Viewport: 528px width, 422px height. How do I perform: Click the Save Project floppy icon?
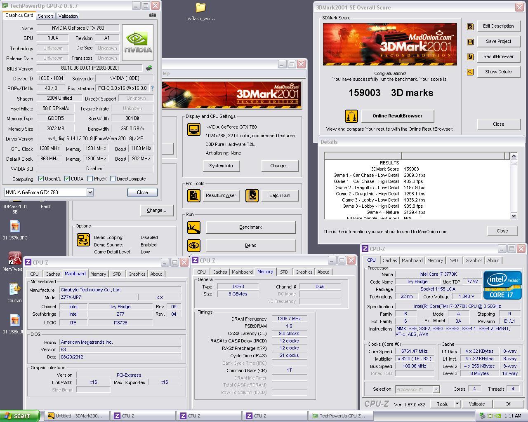[470, 42]
